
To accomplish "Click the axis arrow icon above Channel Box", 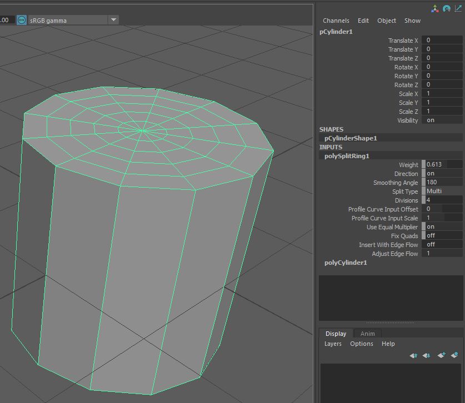I will [x=458, y=8].
